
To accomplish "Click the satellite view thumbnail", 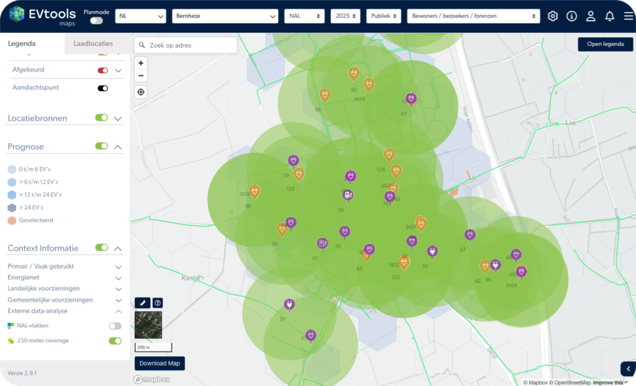I will pyautogui.click(x=148, y=325).
